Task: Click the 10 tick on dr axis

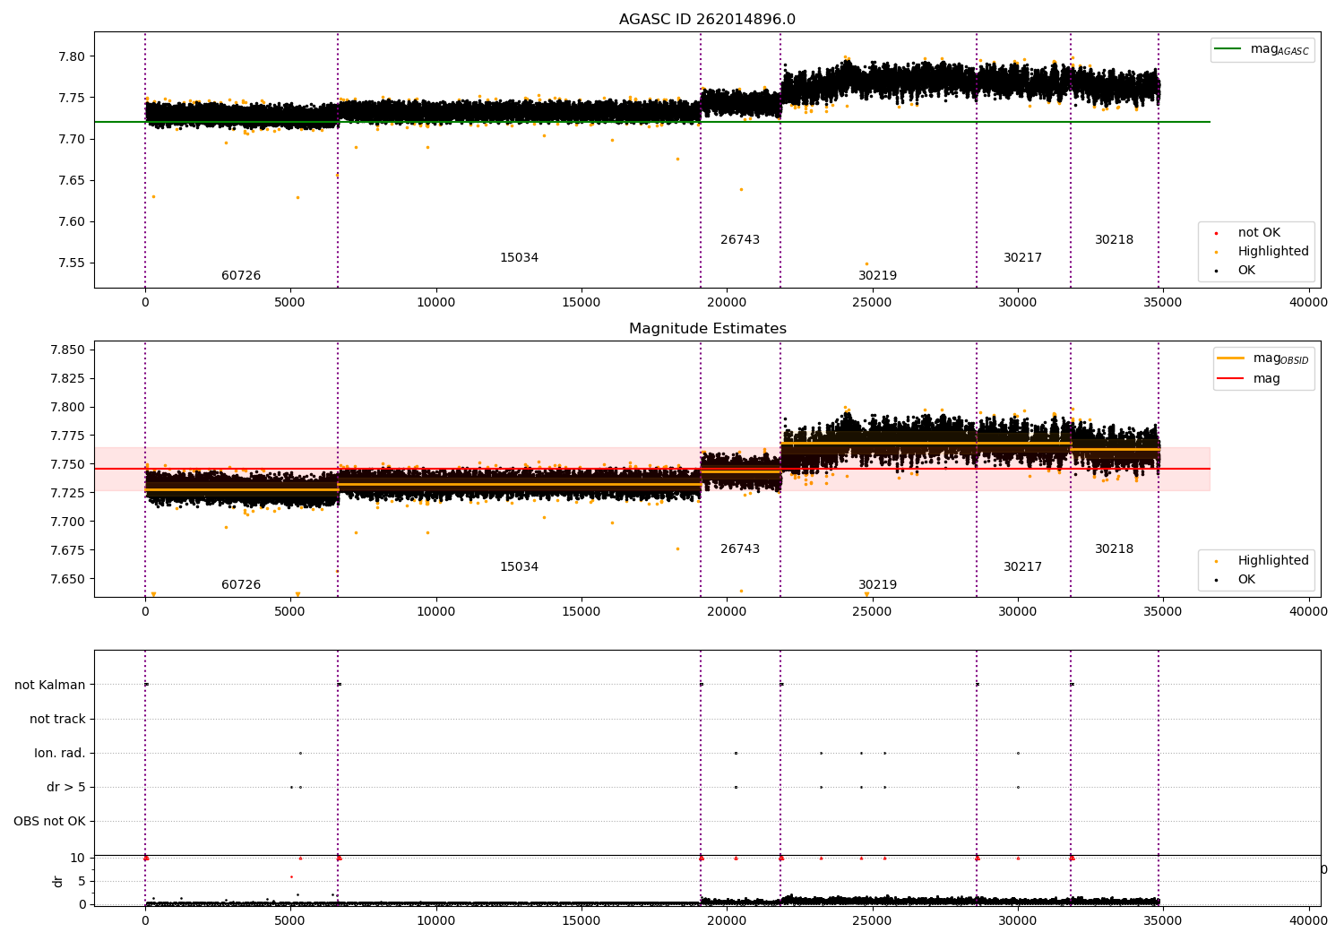Action: click(x=78, y=859)
